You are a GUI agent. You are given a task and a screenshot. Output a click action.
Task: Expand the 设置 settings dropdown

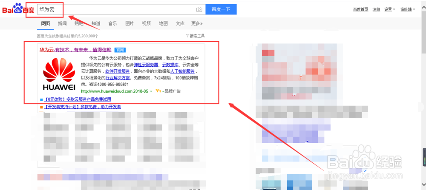point(390,9)
